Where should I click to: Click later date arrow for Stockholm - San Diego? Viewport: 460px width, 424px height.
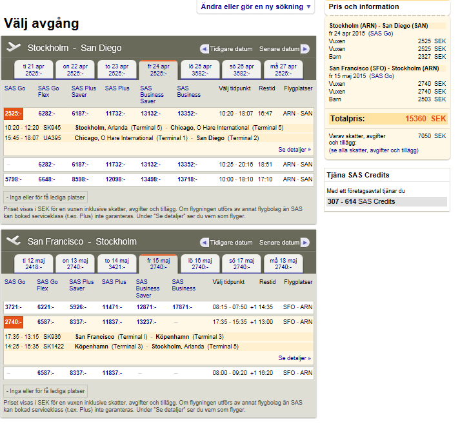point(305,49)
